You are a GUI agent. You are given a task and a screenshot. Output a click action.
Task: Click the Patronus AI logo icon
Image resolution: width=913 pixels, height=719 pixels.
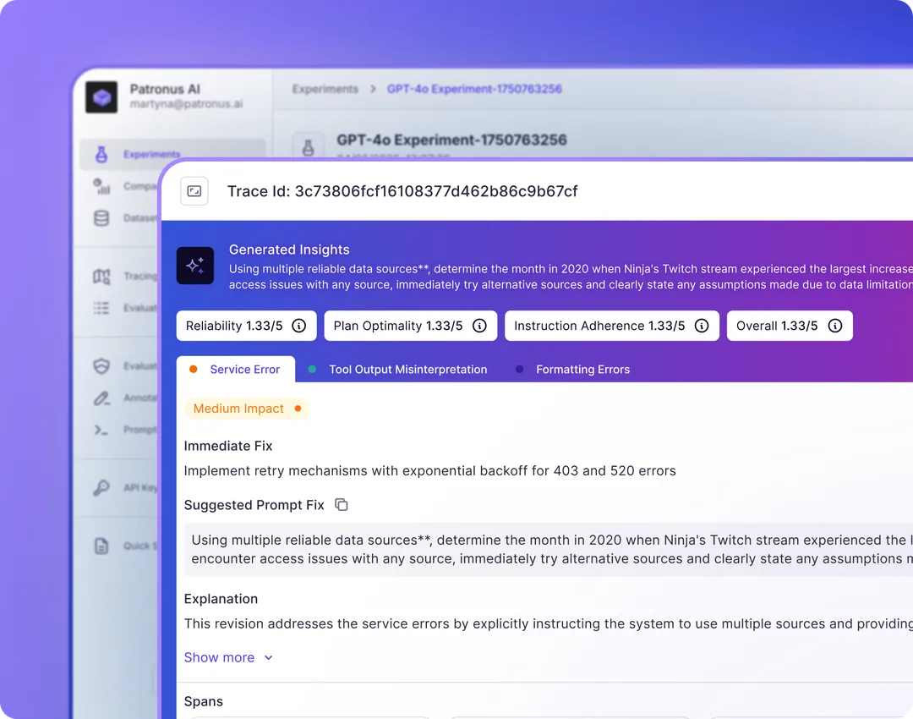click(101, 96)
